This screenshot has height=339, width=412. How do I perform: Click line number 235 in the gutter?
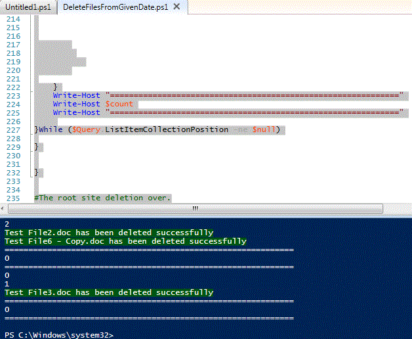13,198
